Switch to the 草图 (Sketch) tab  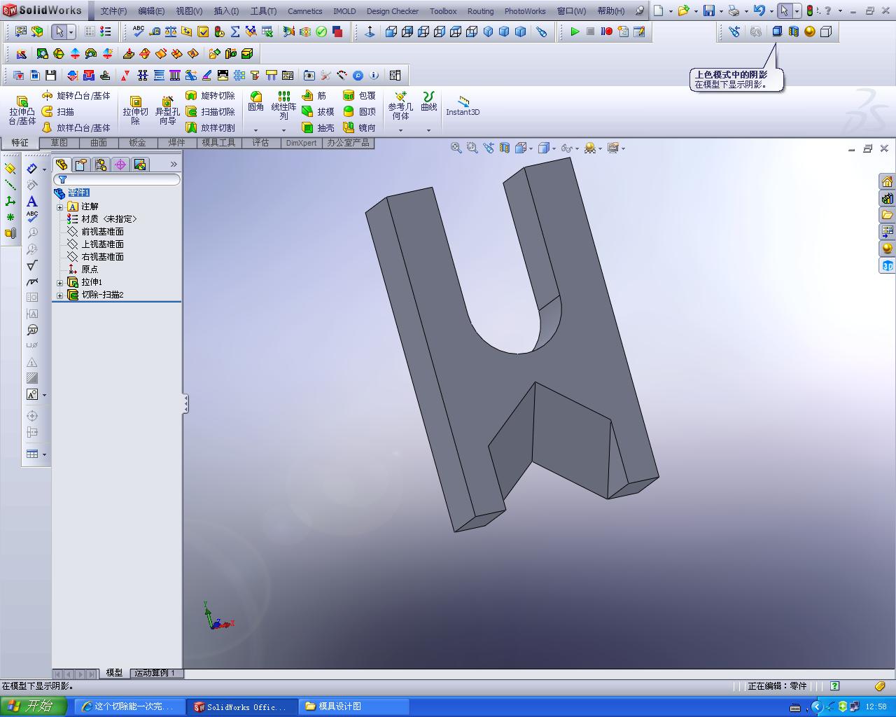pos(59,143)
